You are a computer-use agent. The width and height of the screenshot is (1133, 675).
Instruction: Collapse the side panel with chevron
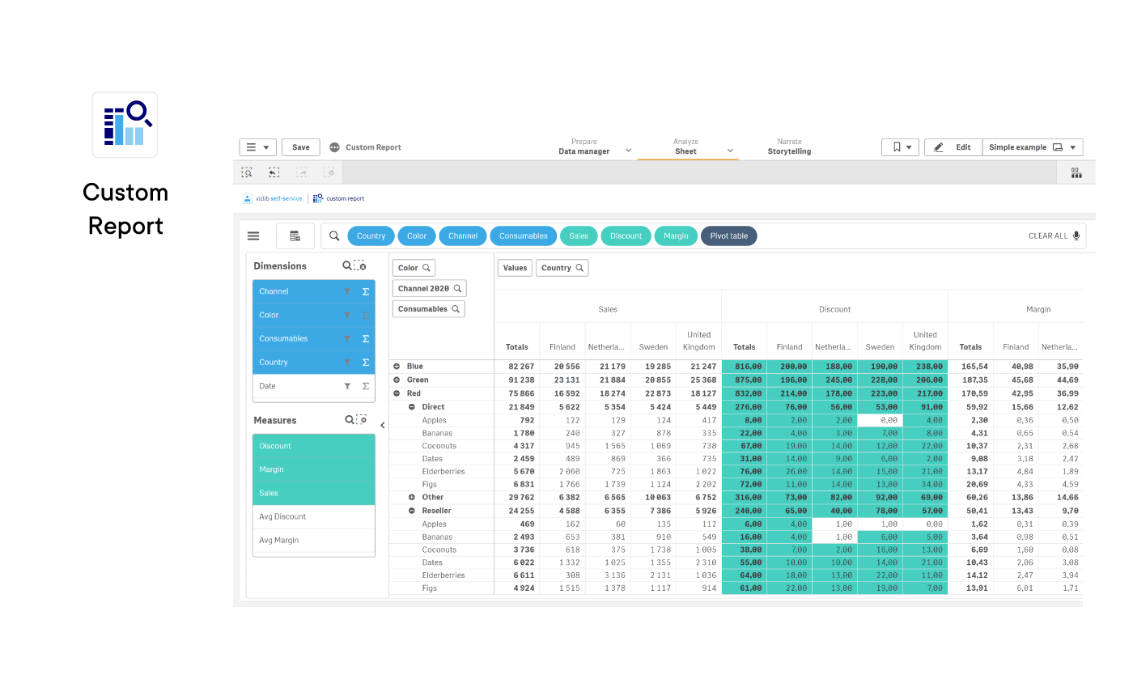383,426
